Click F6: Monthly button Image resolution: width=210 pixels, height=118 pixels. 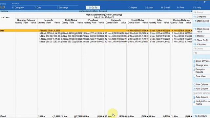[201, 36]
